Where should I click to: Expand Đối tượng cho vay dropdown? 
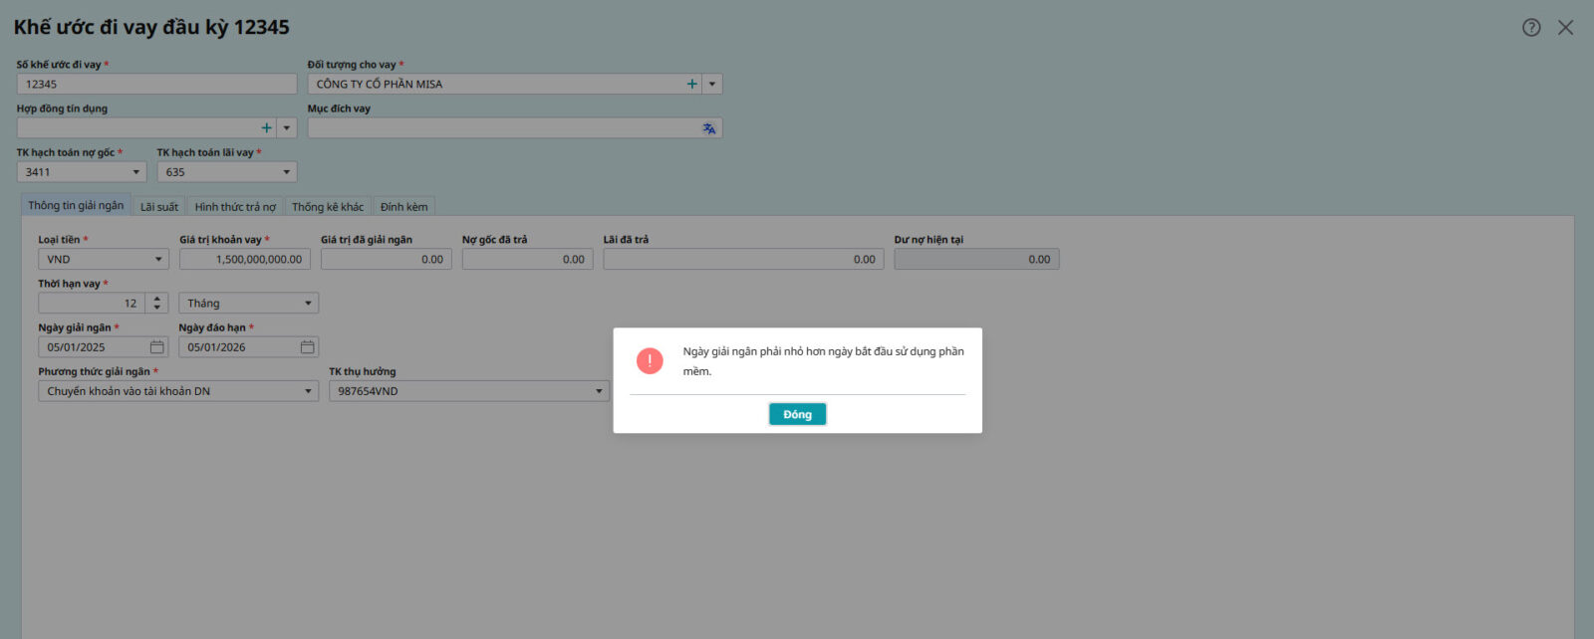(712, 85)
